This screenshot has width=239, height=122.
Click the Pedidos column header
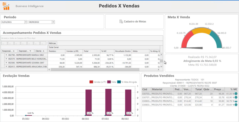coord(56,51)
